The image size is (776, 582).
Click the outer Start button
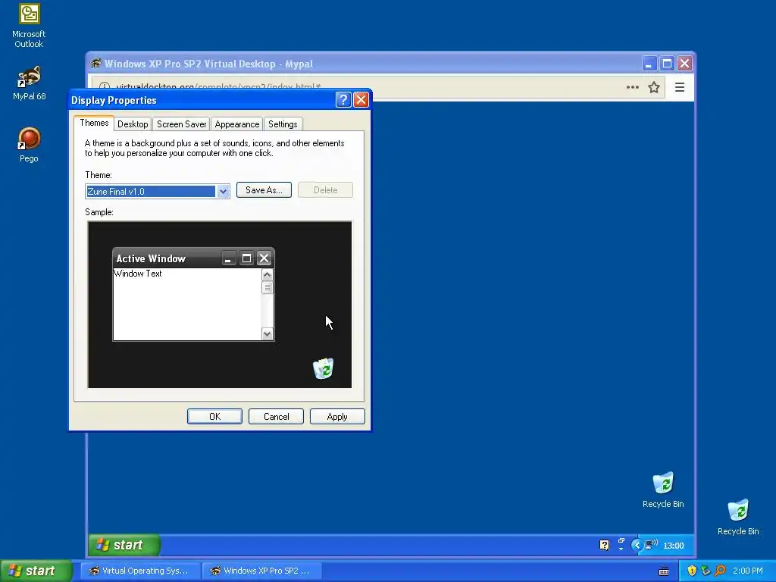pyautogui.click(x=36, y=571)
